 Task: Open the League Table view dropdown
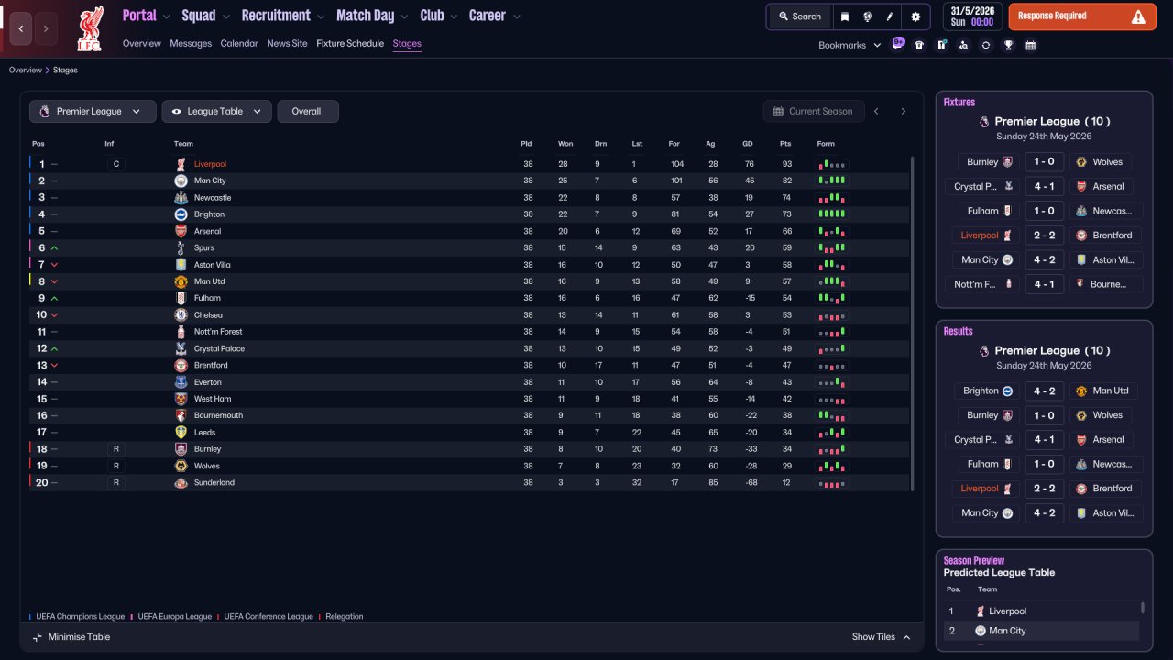point(216,111)
